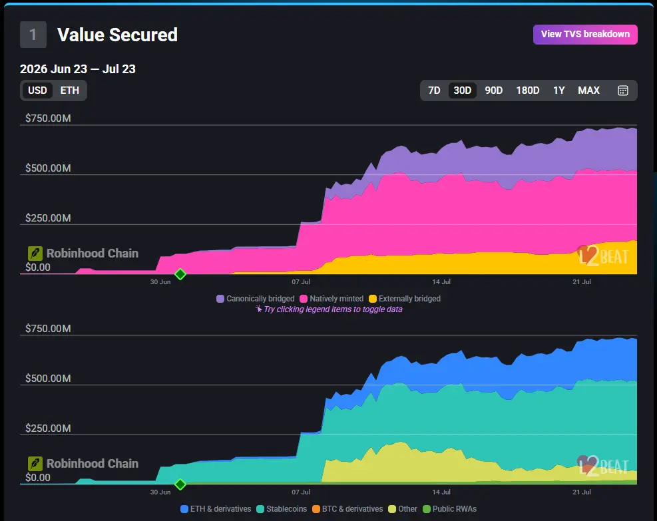Click the lower chart 30 Jun date label

click(x=160, y=492)
